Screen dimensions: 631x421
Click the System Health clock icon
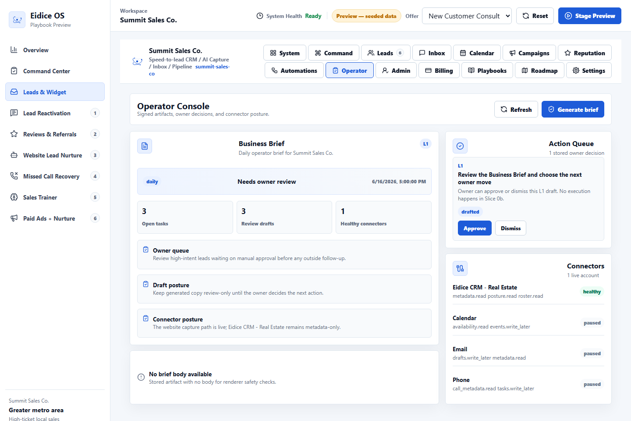coord(260,16)
